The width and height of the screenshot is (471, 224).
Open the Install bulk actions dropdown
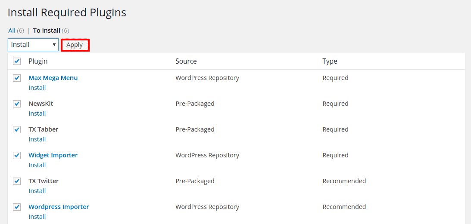[33, 45]
